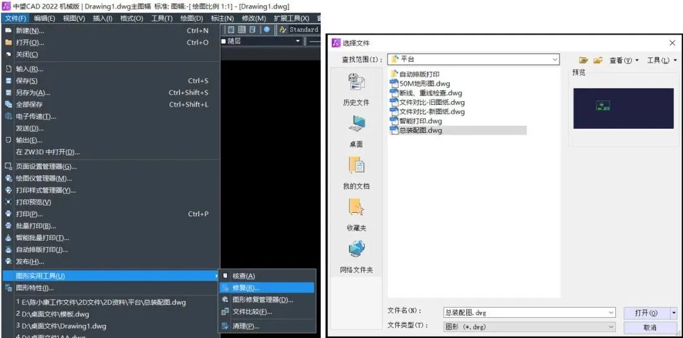Go to 桌面 desktop in the dialog sidebar

(356, 131)
